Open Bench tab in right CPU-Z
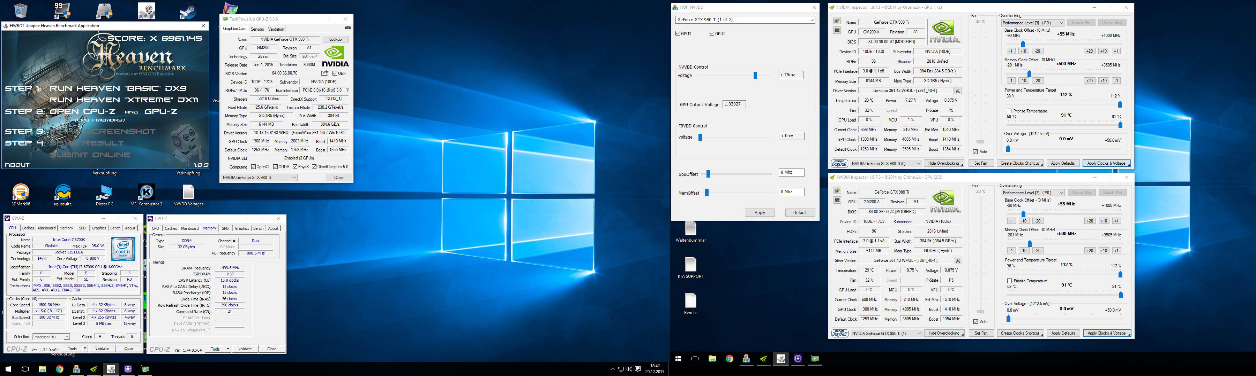 (x=259, y=228)
